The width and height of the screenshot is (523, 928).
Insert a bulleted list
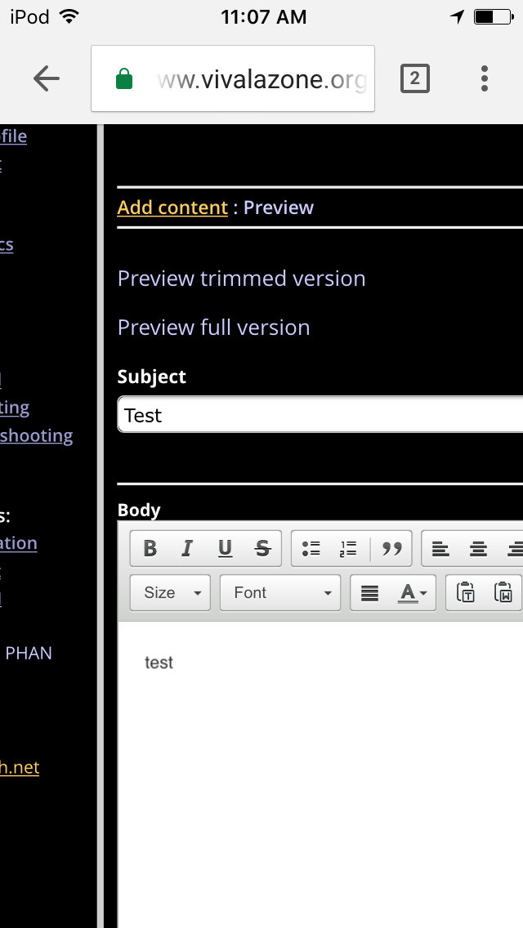tap(311, 549)
